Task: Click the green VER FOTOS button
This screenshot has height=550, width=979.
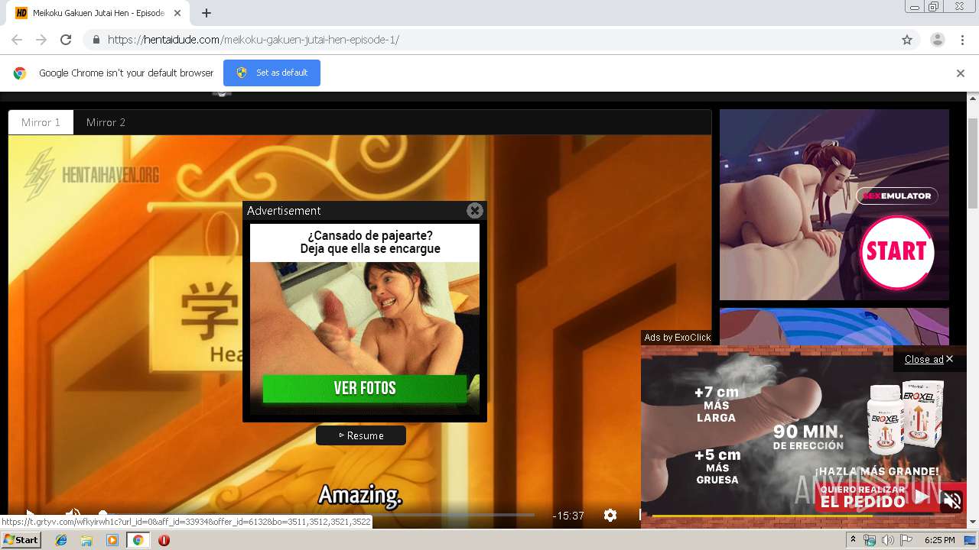Action: pos(365,388)
